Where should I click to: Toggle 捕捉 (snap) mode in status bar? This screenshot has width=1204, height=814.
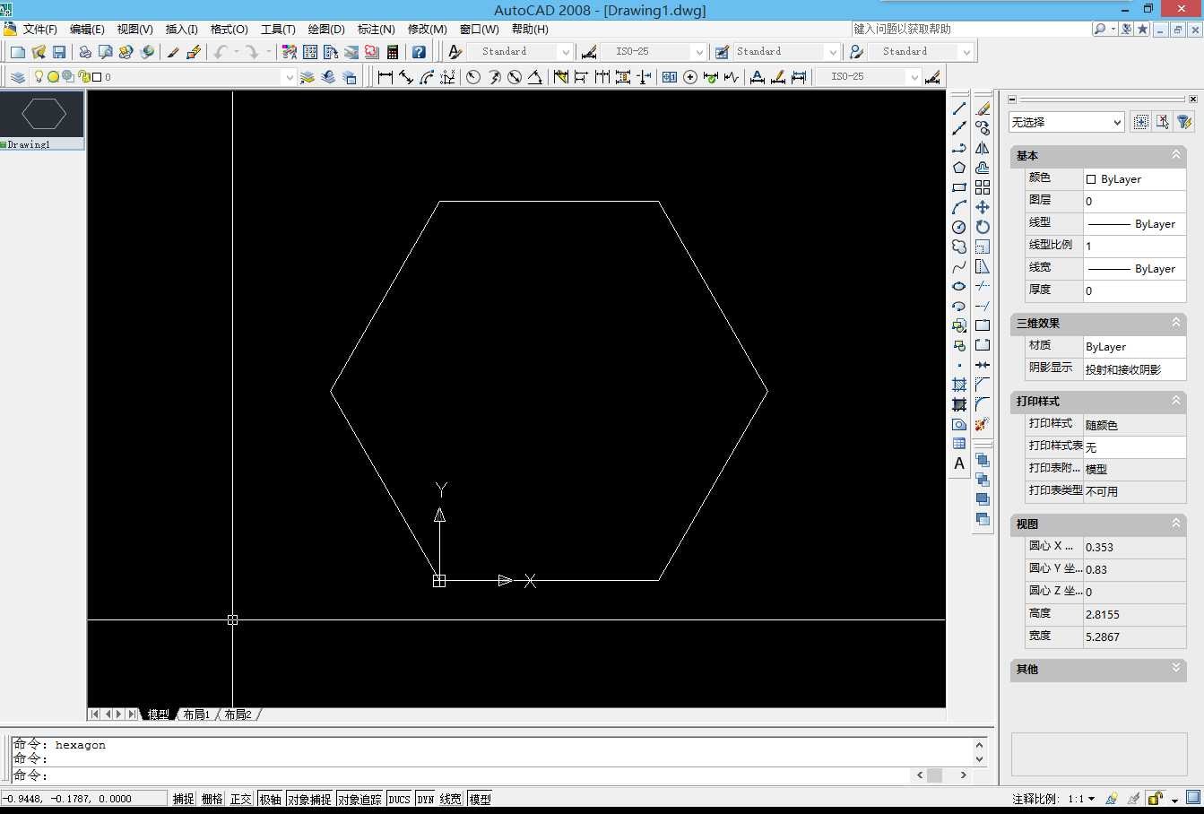(x=184, y=799)
